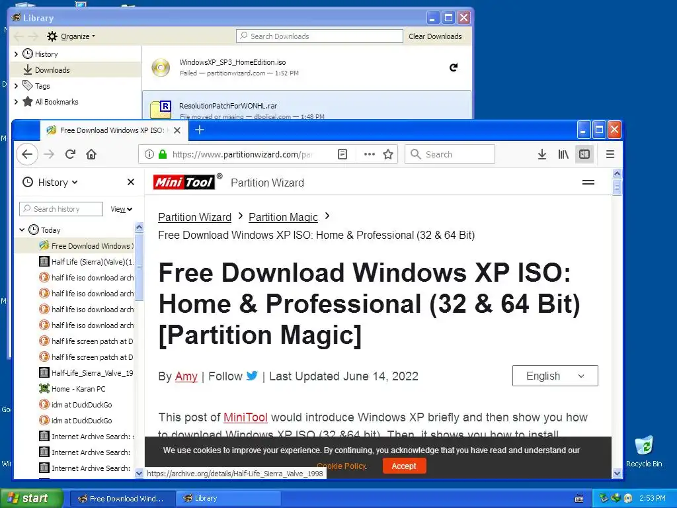
Task: Click Clear Downloads in Library window
Action: [435, 36]
